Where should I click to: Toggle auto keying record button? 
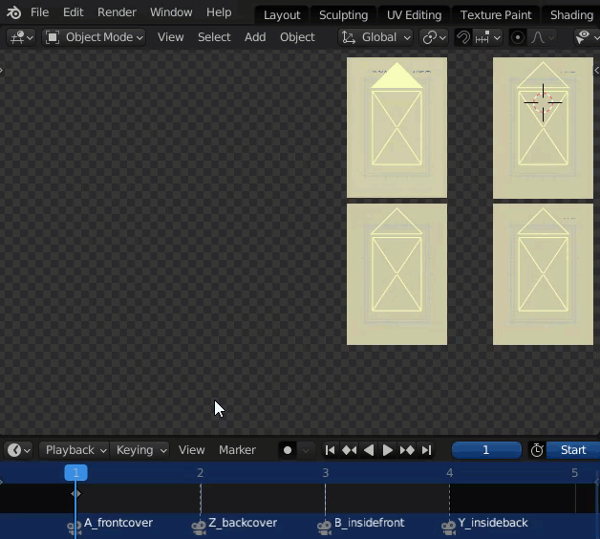pyautogui.click(x=288, y=450)
